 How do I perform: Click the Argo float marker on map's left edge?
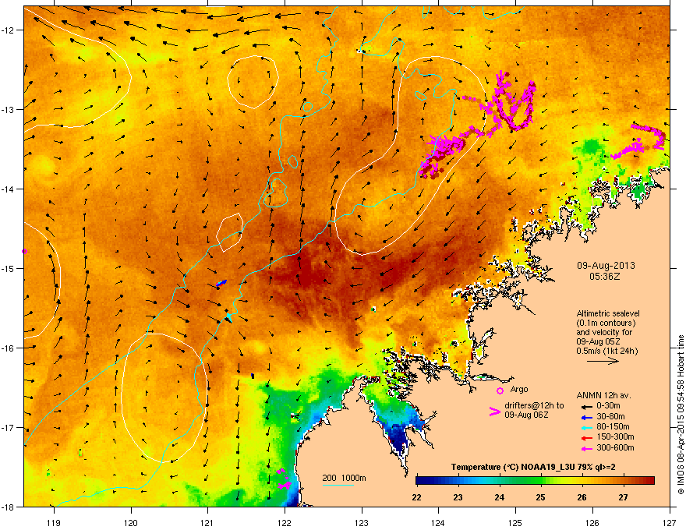[x=24, y=252]
